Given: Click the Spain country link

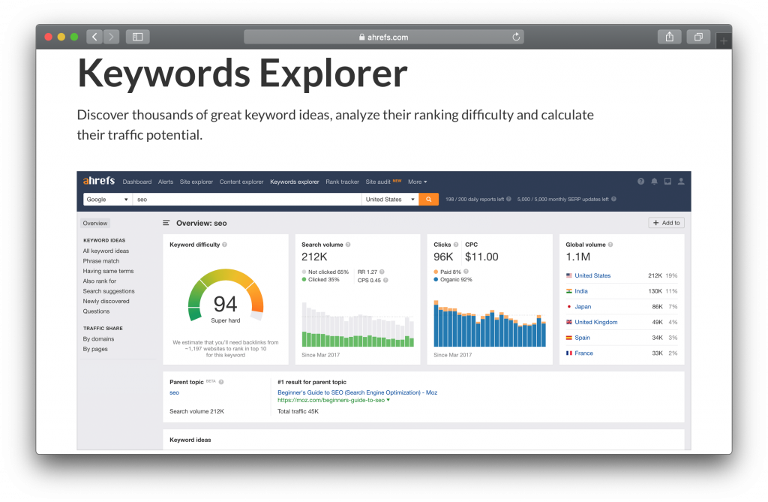Looking at the screenshot, I should pyautogui.click(x=582, y=338).
